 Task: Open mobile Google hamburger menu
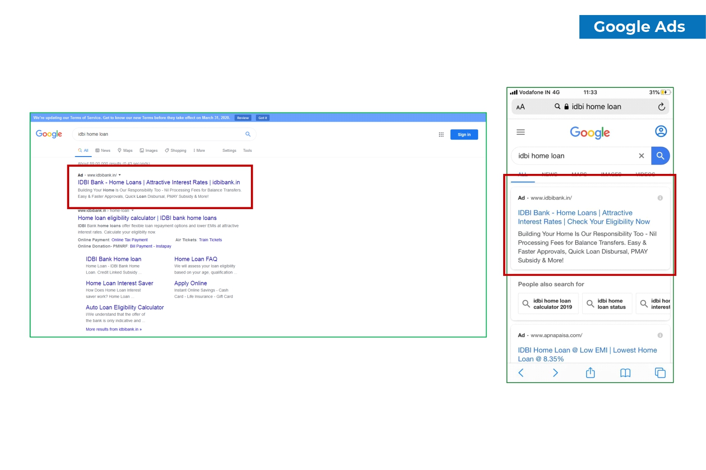pos(521,133)
